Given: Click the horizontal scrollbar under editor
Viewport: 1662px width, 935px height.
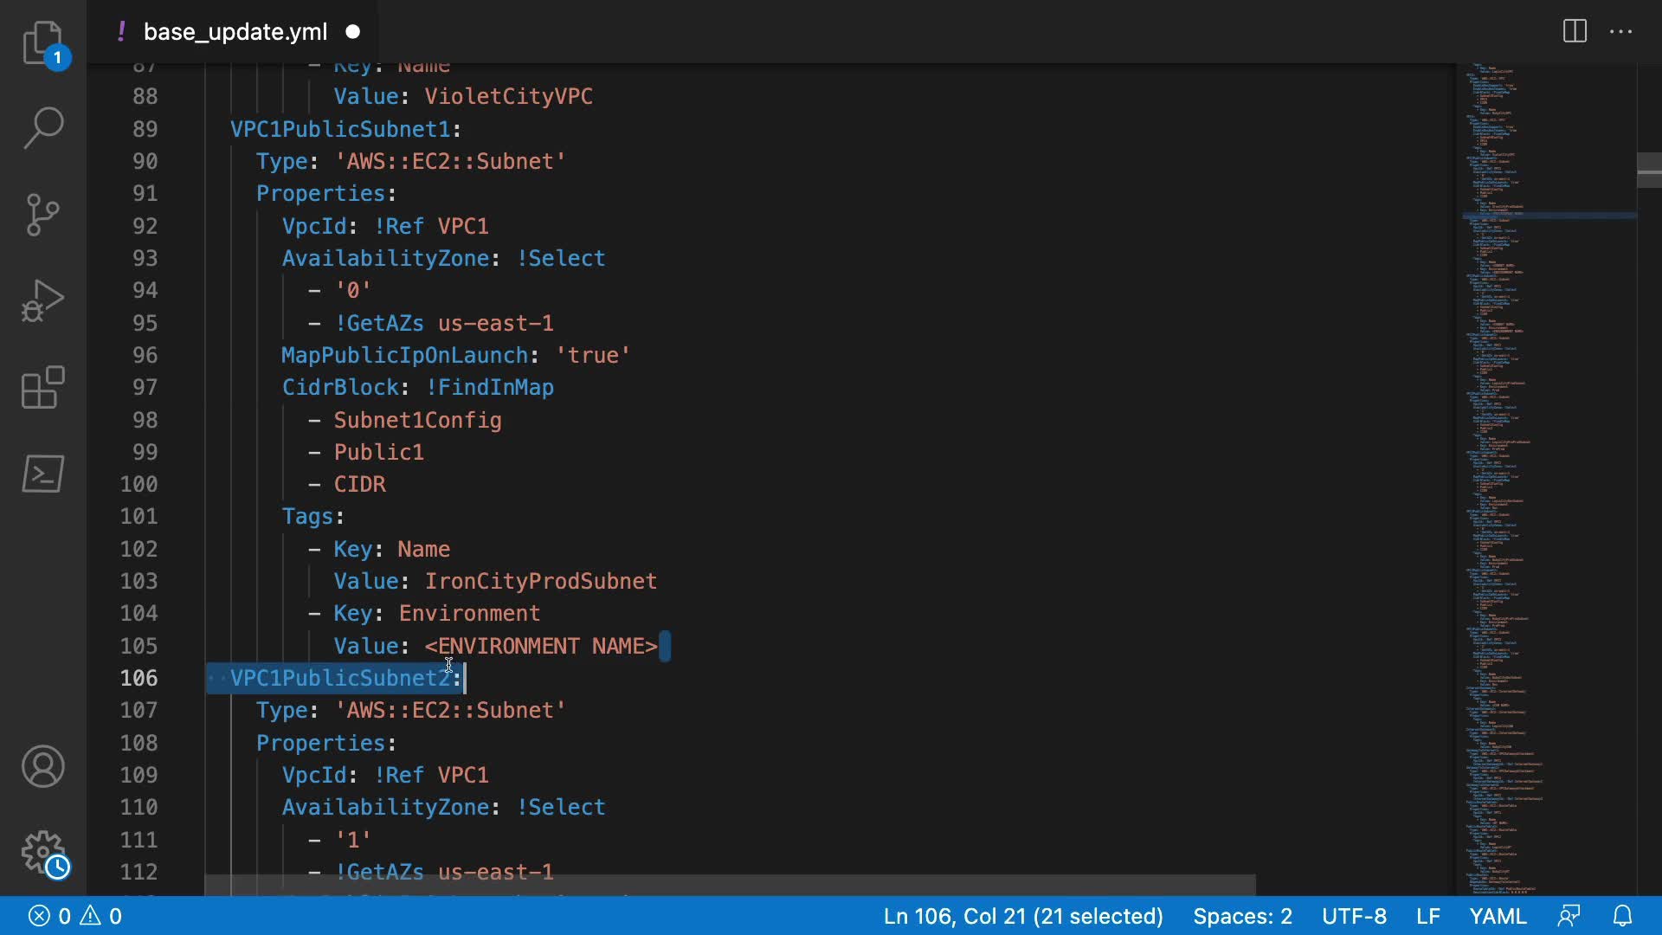Looking at the screenshot, I should (x=729, y=885).
